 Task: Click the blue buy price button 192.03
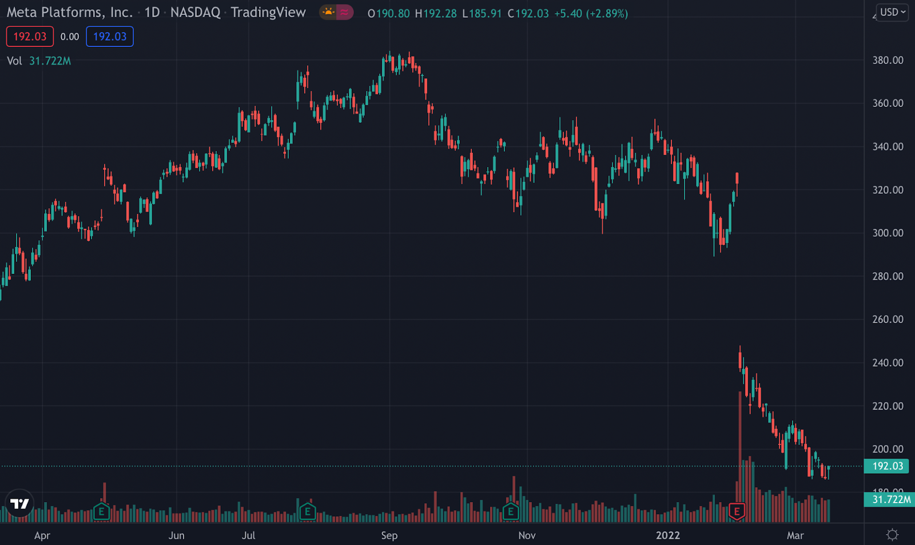110,37
